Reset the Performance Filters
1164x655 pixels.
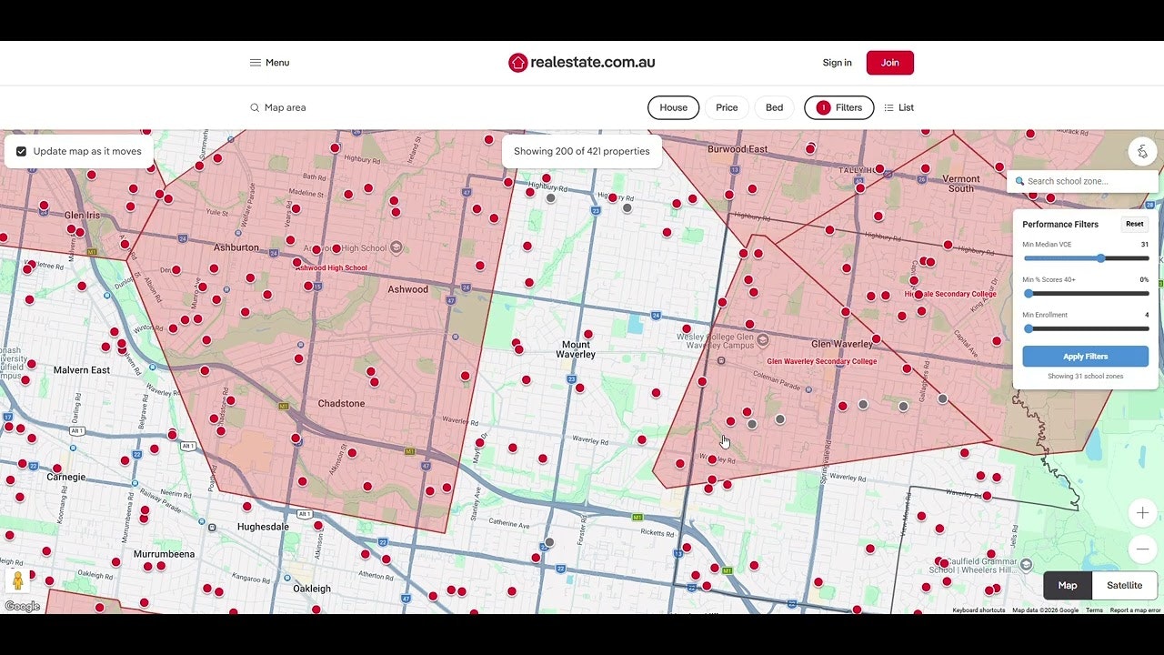tap(1134, 224)
